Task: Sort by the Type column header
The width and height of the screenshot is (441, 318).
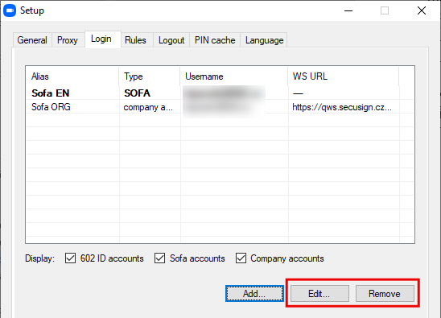Action: (150, 76)
